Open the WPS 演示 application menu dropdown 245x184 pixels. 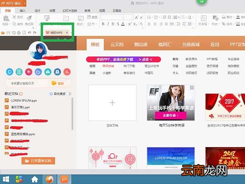click(25, 3)
